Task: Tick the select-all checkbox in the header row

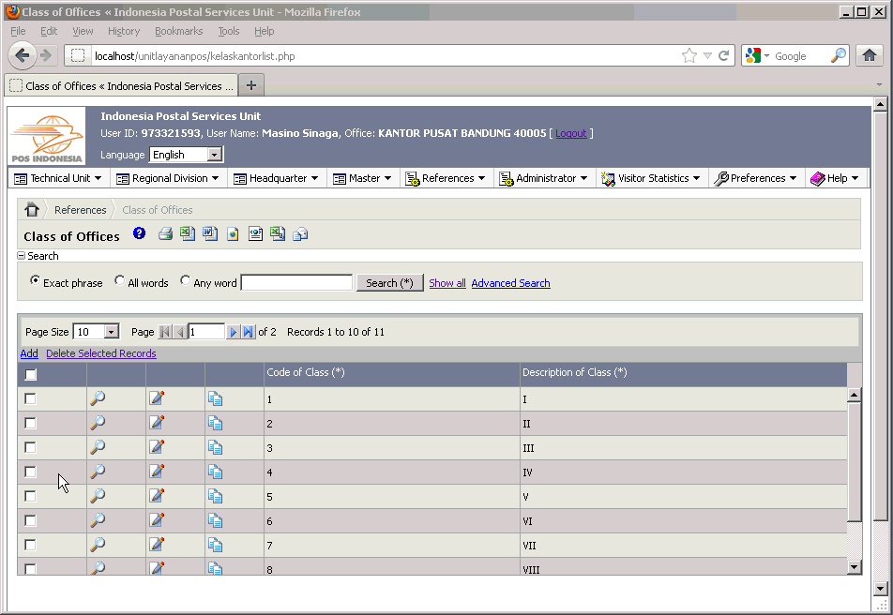Action: click(29, 374)
